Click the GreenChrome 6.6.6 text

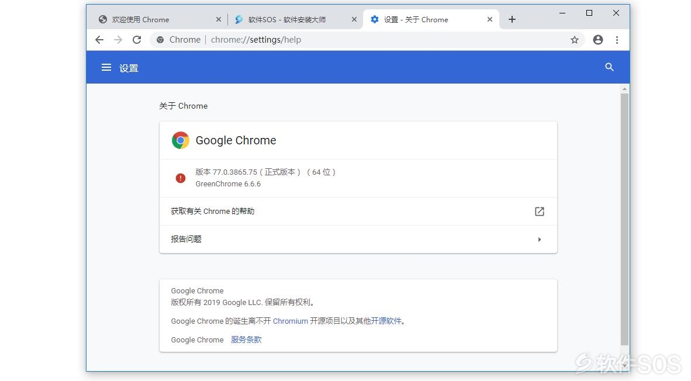tap(228, 184)
